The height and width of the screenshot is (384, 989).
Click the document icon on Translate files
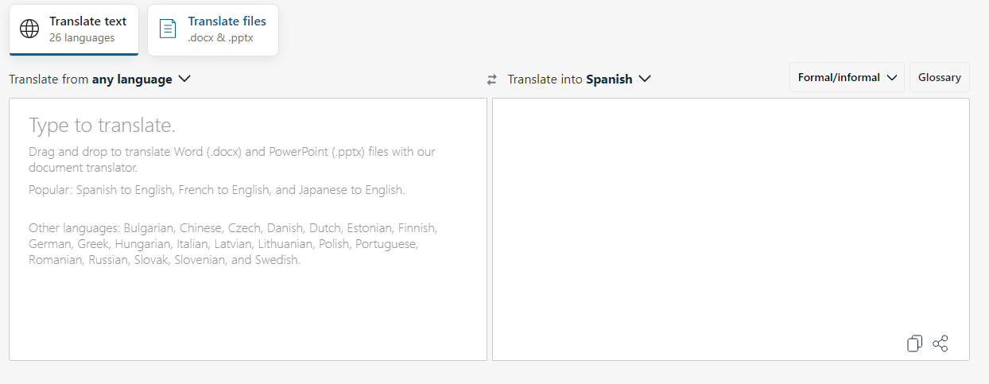tap(168, 29)
